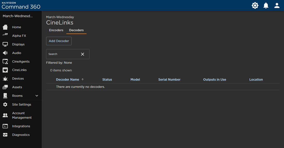The width and height of the screenshot is (284, 148).
Task: Click the CineLinks sidebar icon
Action: pyautogui.click(x=5, y=70)
